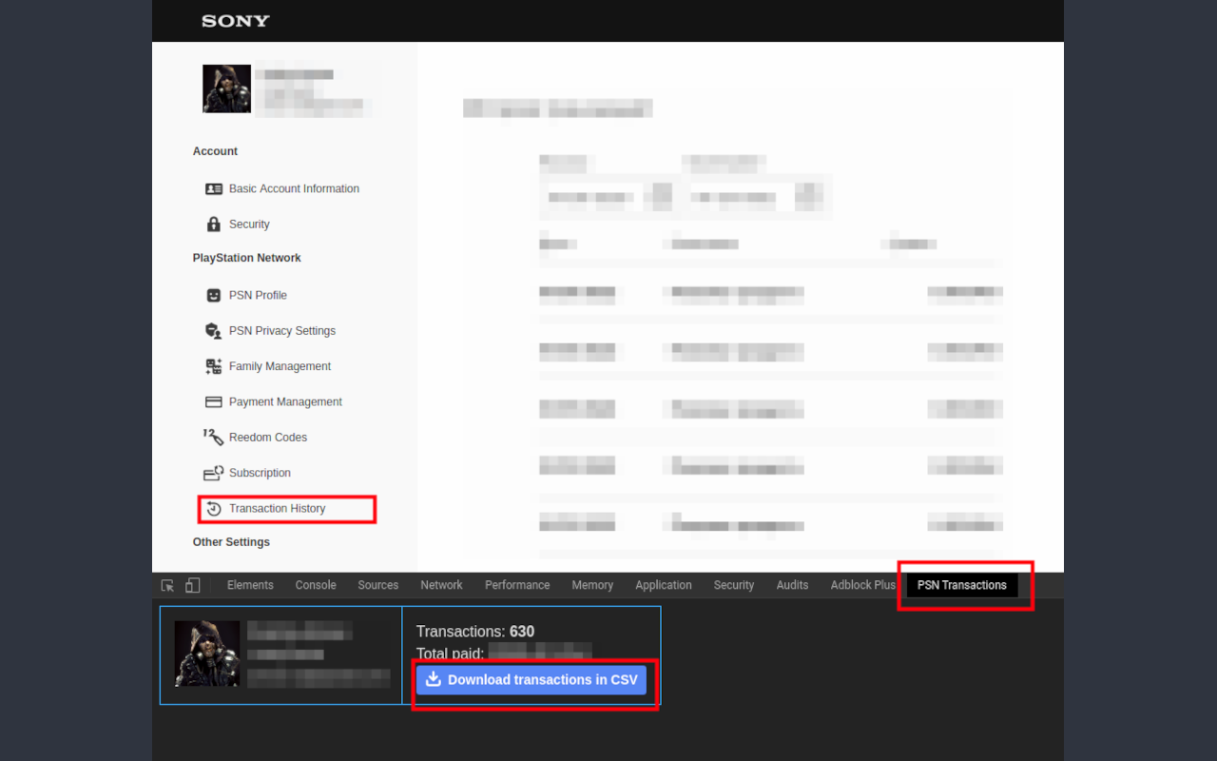Click the profile avatar in sidebar

coord(227,88)
